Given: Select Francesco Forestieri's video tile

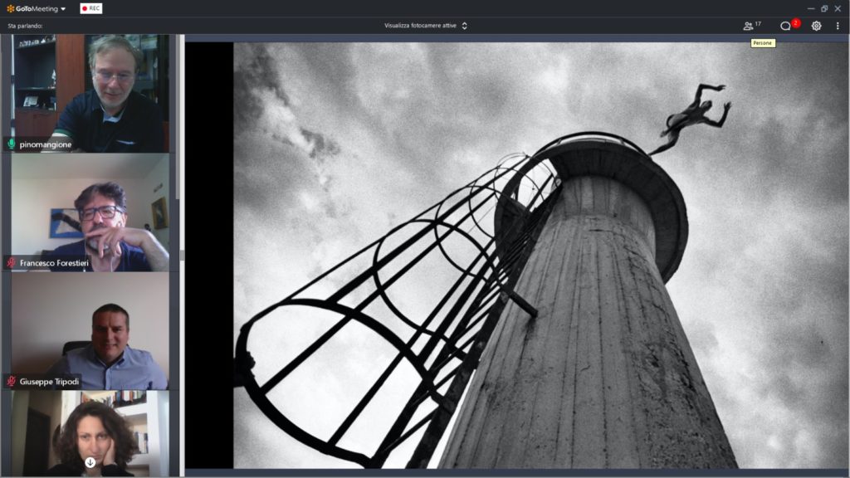Looking at the screenshot, I should click(x=90, y=212).
